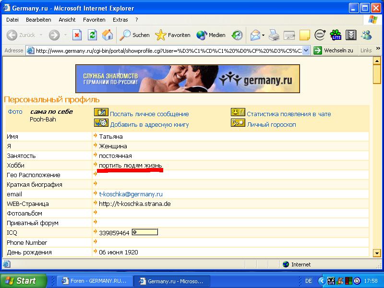Stop page loading with red X icon
This screenshot has width=384, height=288.
77,35
